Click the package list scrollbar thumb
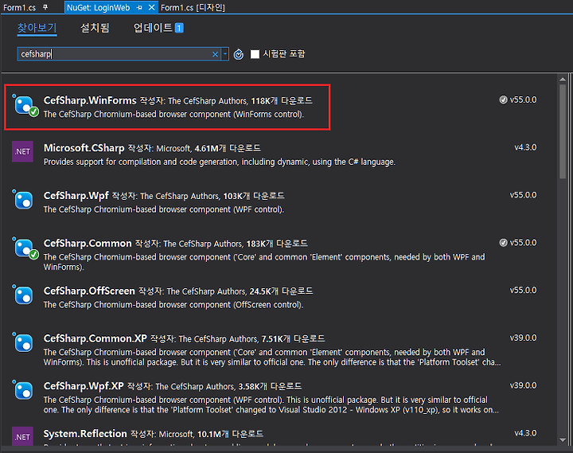The width and height of the screenshot is (573, 453). (563, 131)
